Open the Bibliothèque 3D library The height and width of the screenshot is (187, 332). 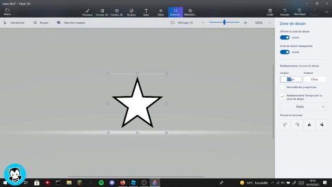coord(190,12)
